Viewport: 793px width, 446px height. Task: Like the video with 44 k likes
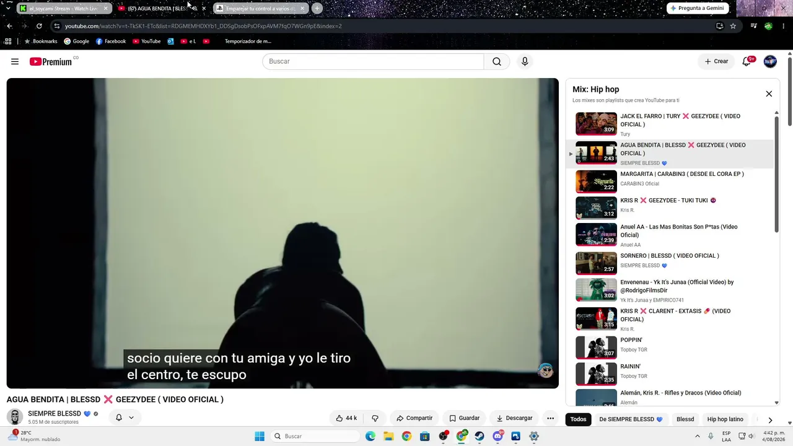click(x=346, y=418)
